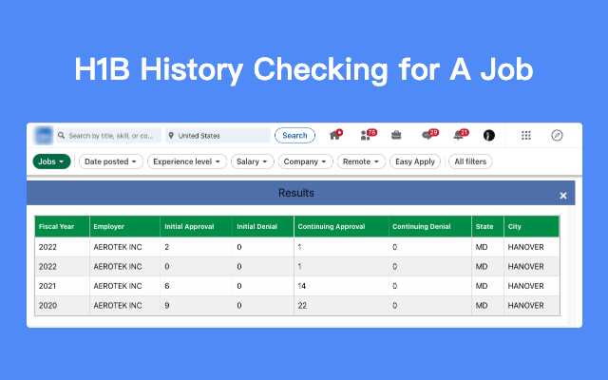
Task: Expand the Date posted filter
Action: (x=111, y=161)
